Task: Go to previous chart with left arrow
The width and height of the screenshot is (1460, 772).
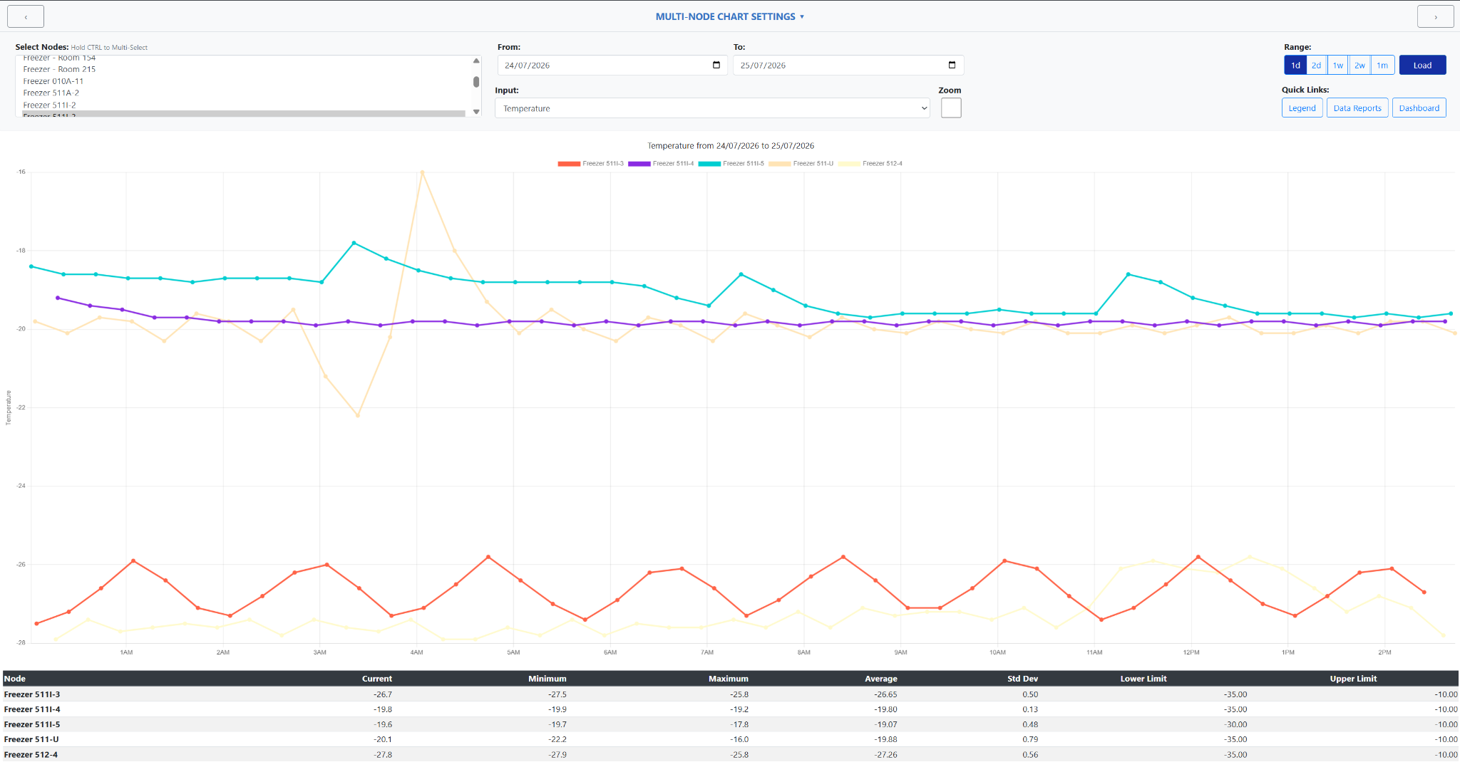Action: (26, 16)
